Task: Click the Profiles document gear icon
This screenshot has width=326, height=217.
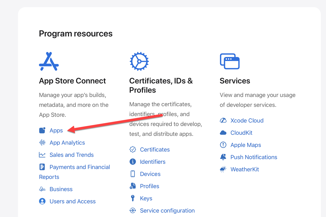Action: (133, 186)
